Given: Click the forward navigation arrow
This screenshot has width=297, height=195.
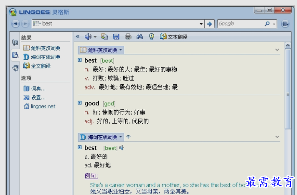Looking at the screenshot, I should tap(25, 24).
